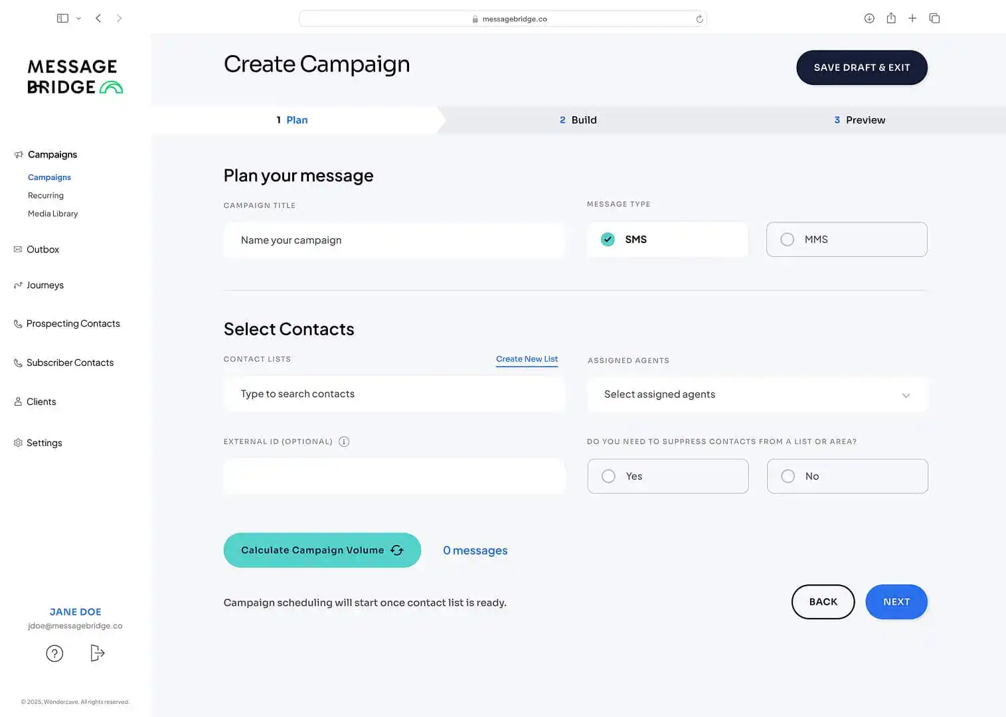The width and height of the screenshot is (1006, 717).
Task: Click the Calculate Campaign Volume button
Action: pyautogui.click(x=322, y=550)
